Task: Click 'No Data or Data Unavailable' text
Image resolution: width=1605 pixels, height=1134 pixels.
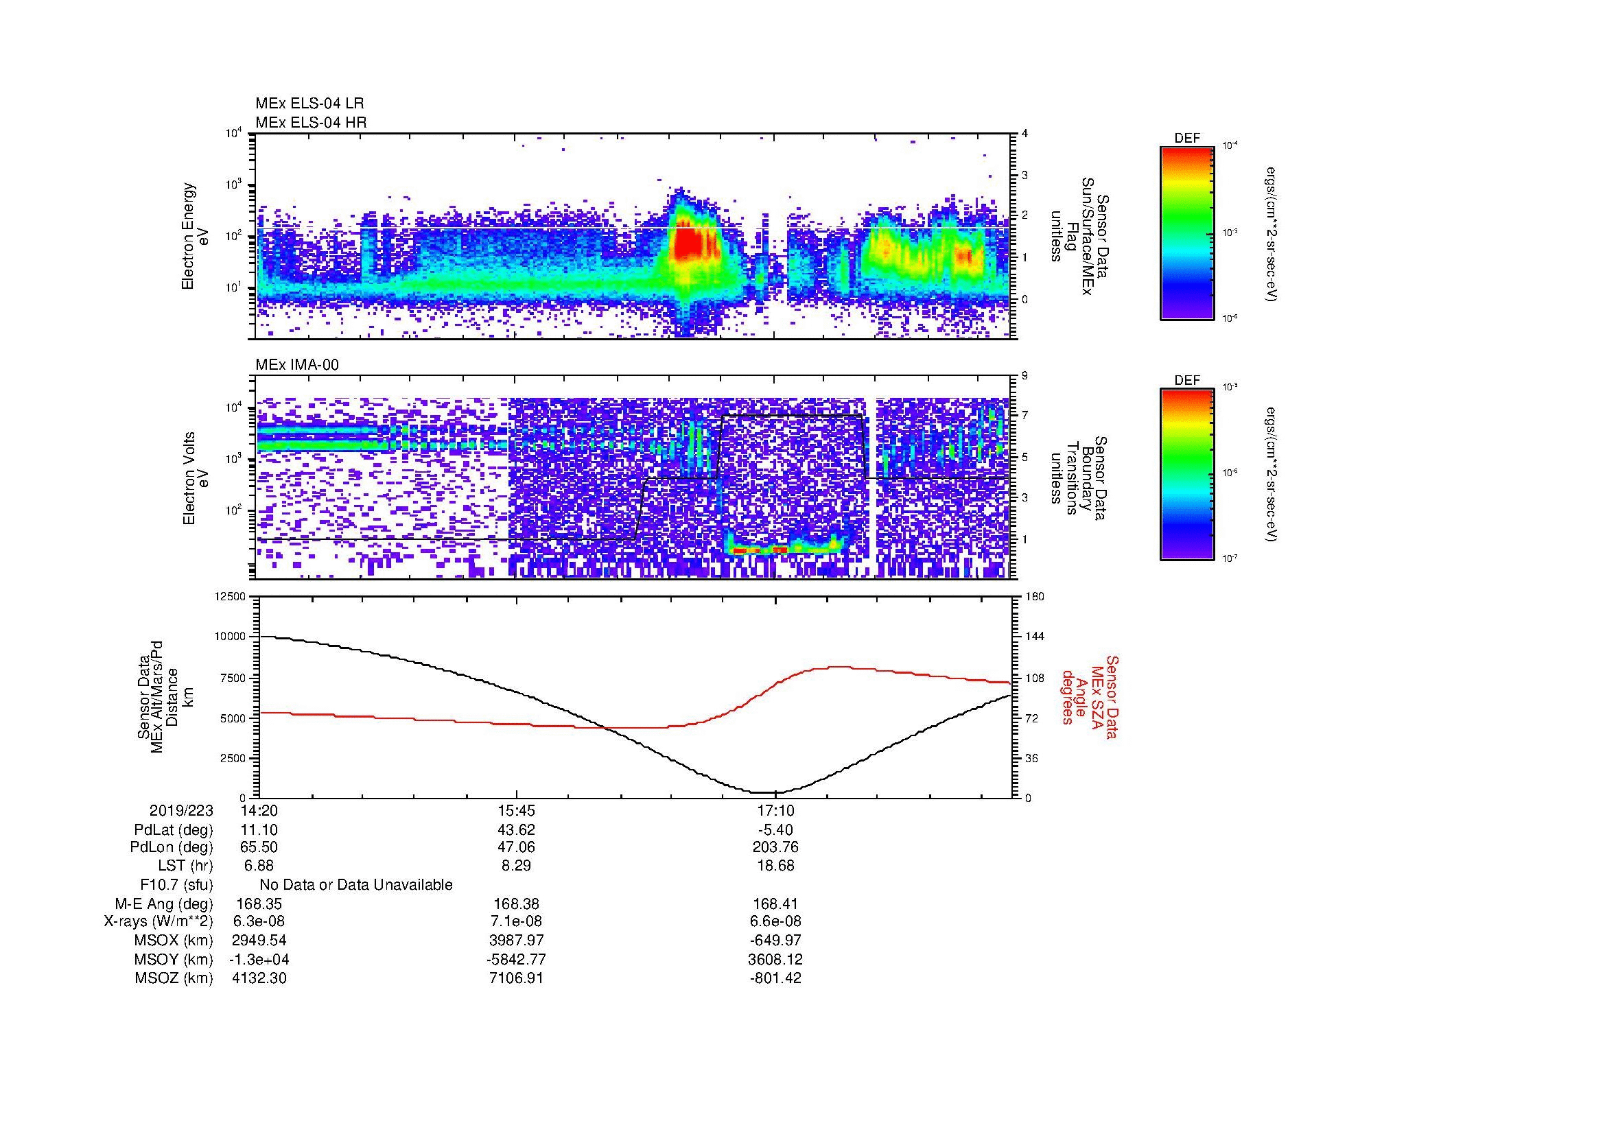Action: 356,885
